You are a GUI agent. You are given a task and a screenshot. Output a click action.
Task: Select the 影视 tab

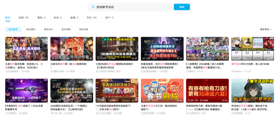tap(56, 18)
